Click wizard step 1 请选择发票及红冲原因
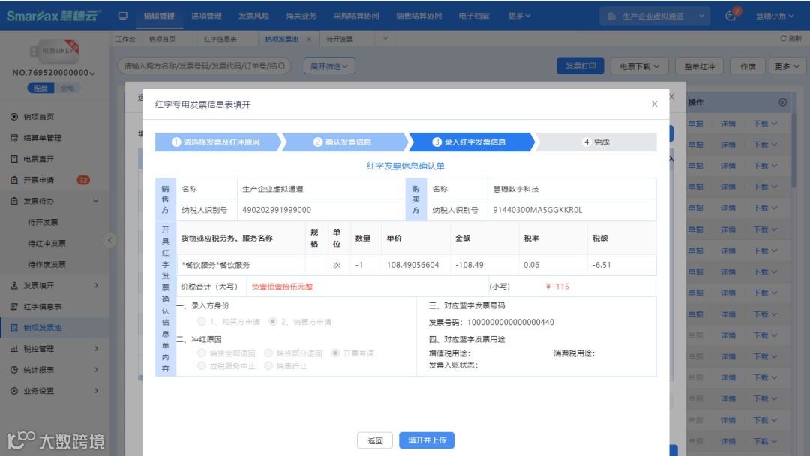The width and height of the screenshot is (810, 456). pos(217,142)
